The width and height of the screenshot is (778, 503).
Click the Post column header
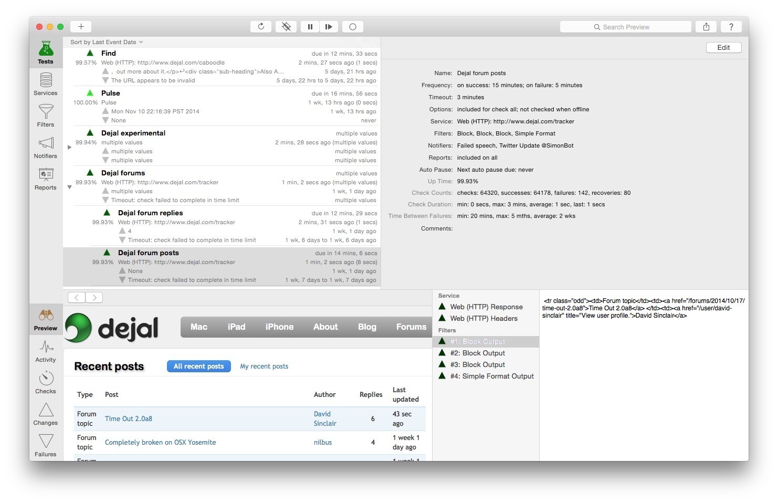[x=111, y=394]
